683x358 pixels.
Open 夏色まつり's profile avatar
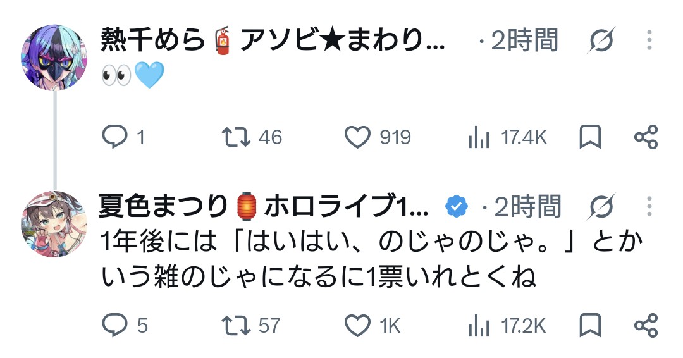pos(54,224)
